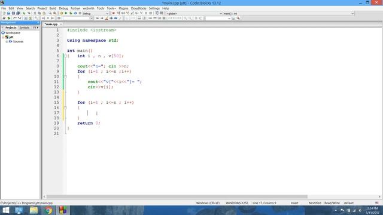
Task: Start debugging with the red arrow icon
Action: [114, 13]
